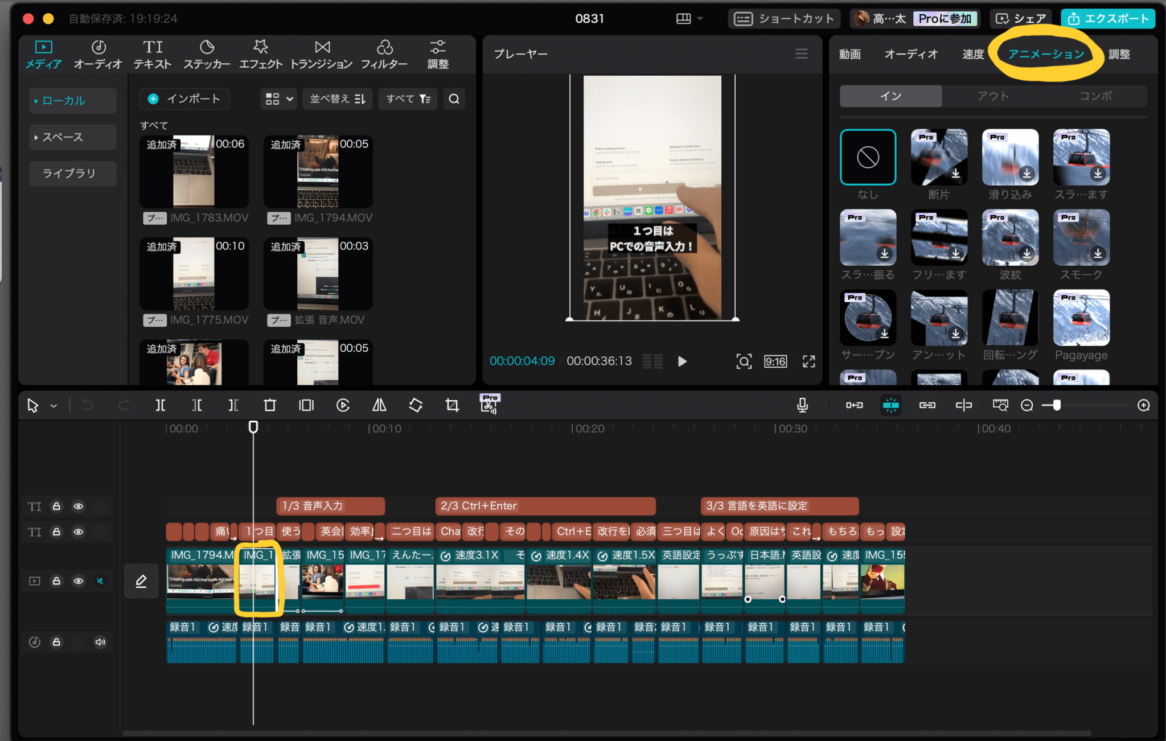Click the split clip tool icon
The height and width of the screenshot is (741, 1166).
tap(161, 405)
